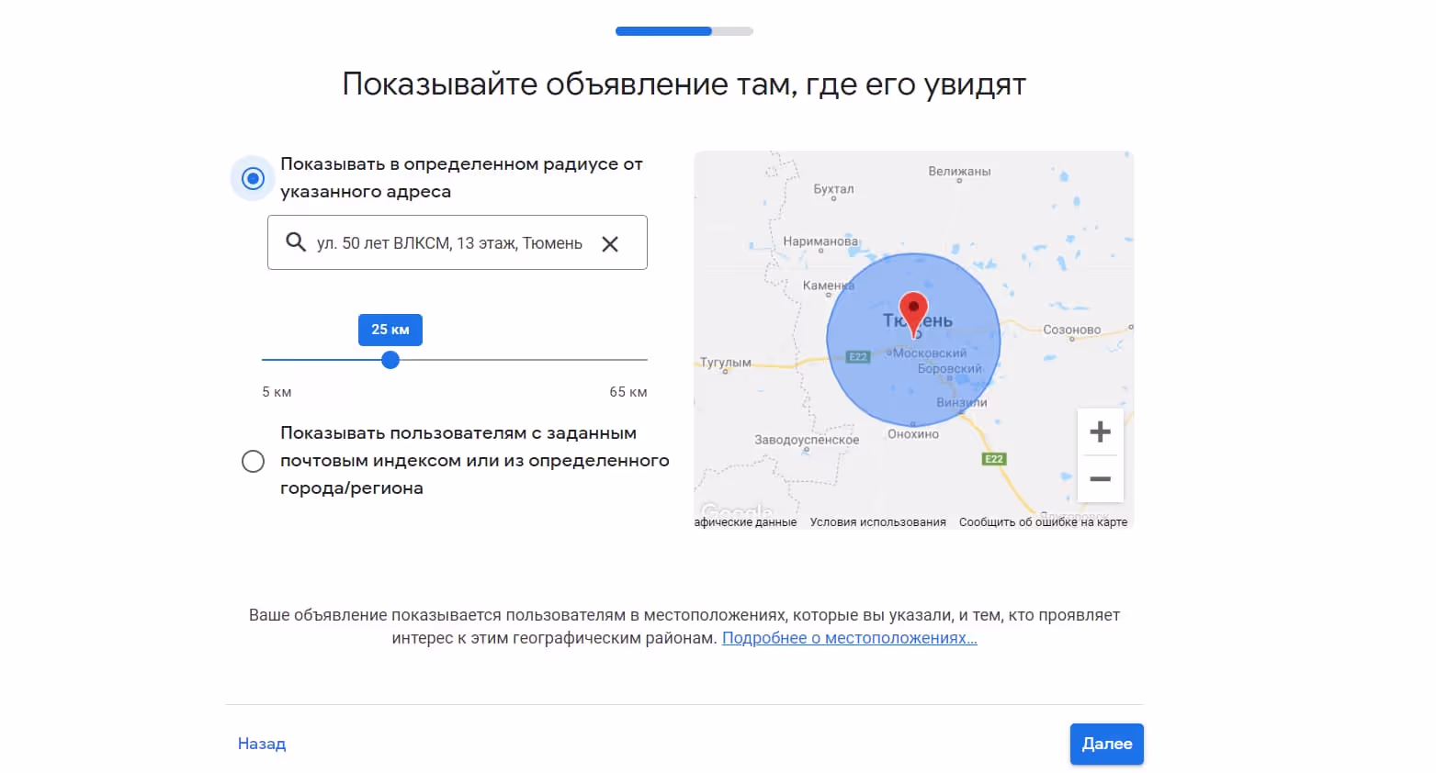1436x773 pixels.
Task: Click the Онохино place label on map
Action: [x=913, y=433]
